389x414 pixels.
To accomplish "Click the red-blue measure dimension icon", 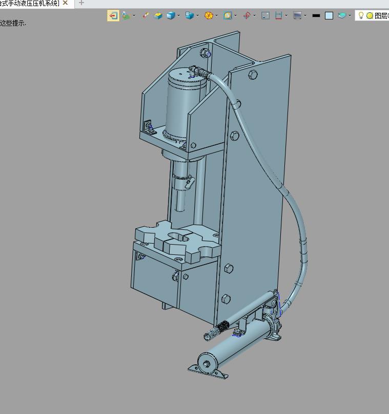I will pyautogui.click(x=278, y=15).
